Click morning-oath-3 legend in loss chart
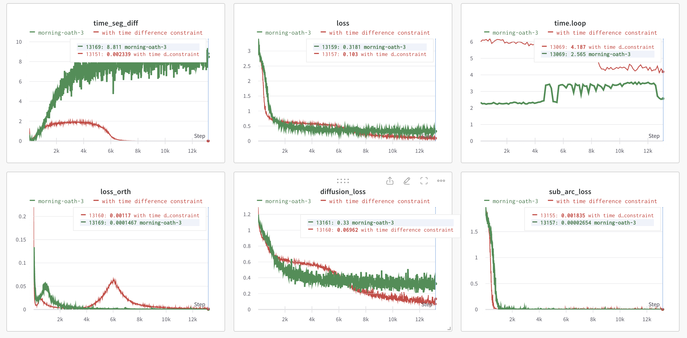 tap(284, 33)
